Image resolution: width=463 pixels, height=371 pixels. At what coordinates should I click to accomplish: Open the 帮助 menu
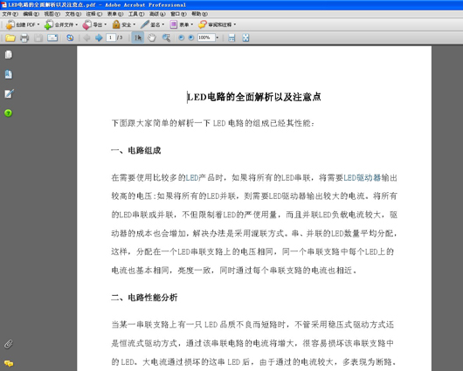pos(199,14)
